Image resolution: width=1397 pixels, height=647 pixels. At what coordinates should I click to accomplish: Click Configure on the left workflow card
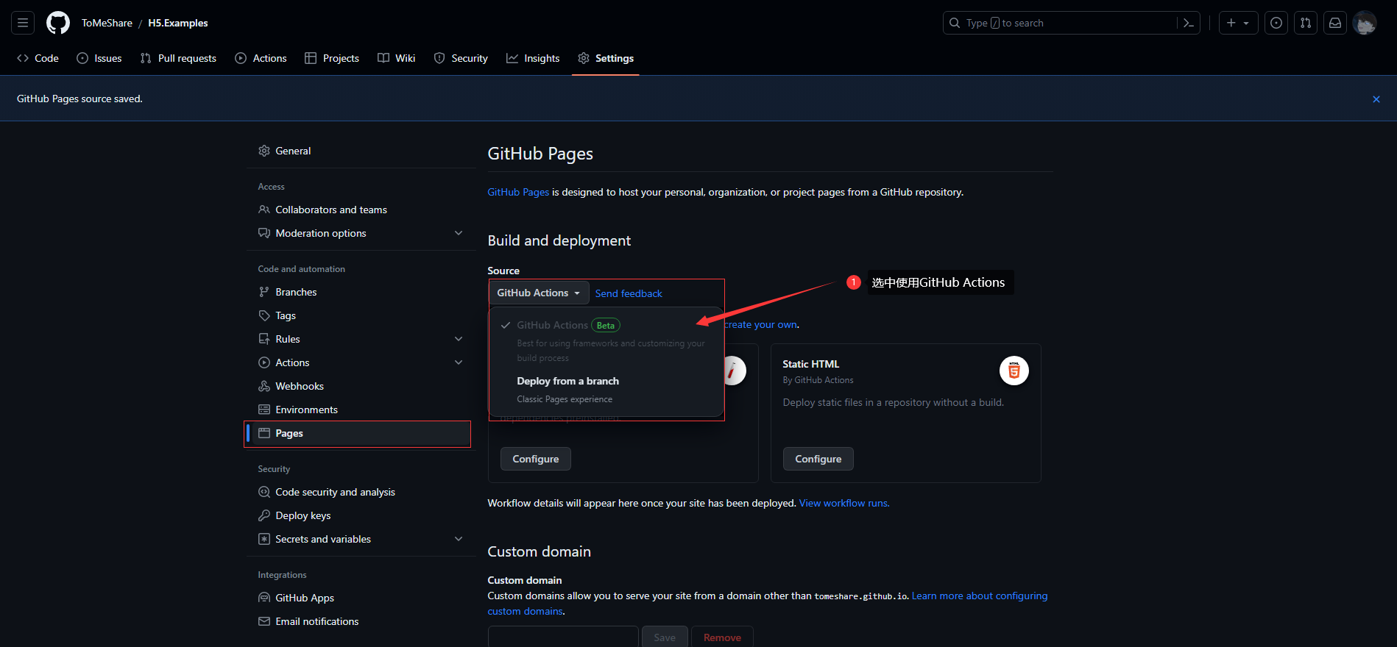click(x=536, y=459)
